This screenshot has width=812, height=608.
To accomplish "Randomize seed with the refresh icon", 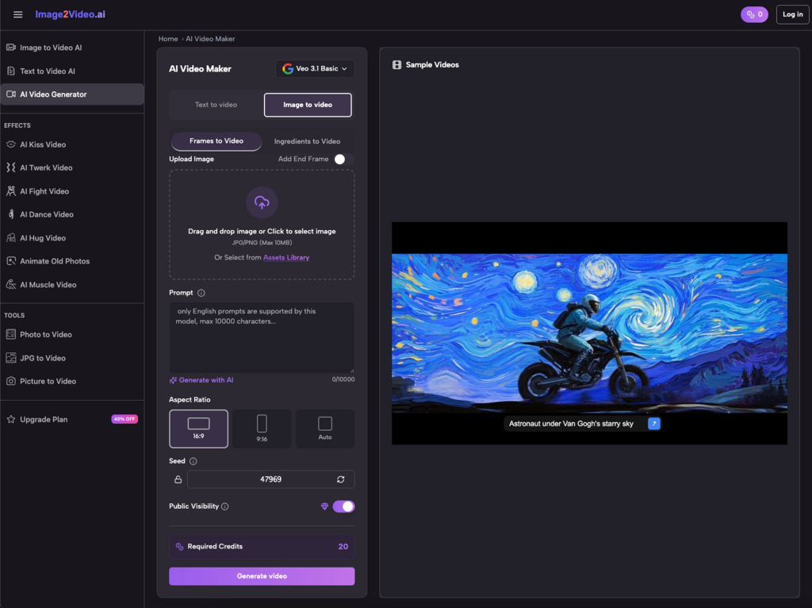I will coord(341,479).
